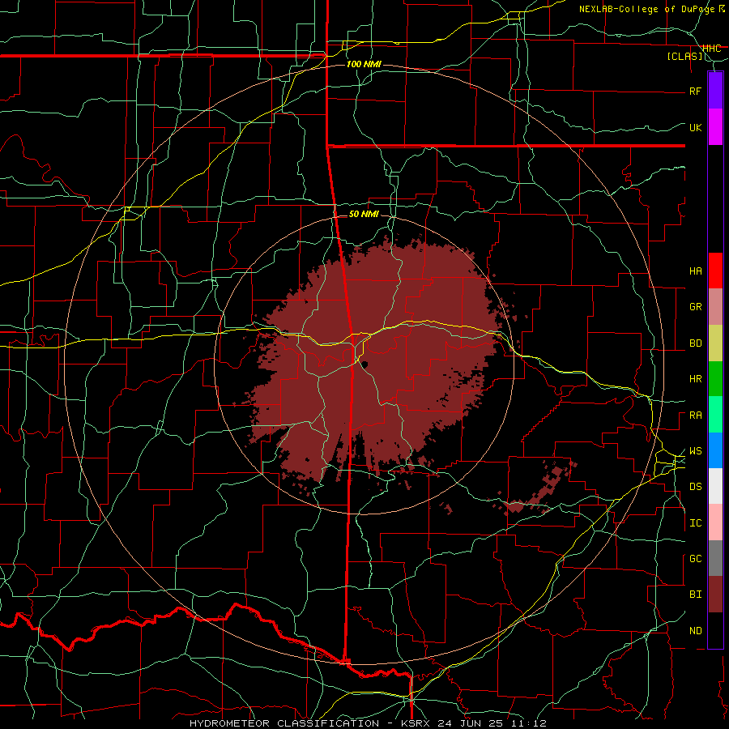This screenshot has width=729, height=729.
Task: Click the DS white legend swatch
Action: tap(715, 486)
